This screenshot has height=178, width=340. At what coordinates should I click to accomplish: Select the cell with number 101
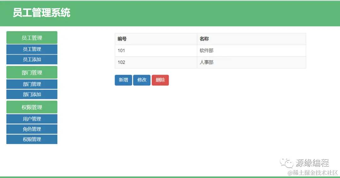coord(156,51)
